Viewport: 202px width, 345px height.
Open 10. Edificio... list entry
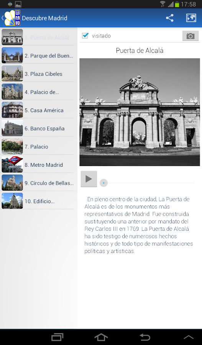click(x=37, y=201)
